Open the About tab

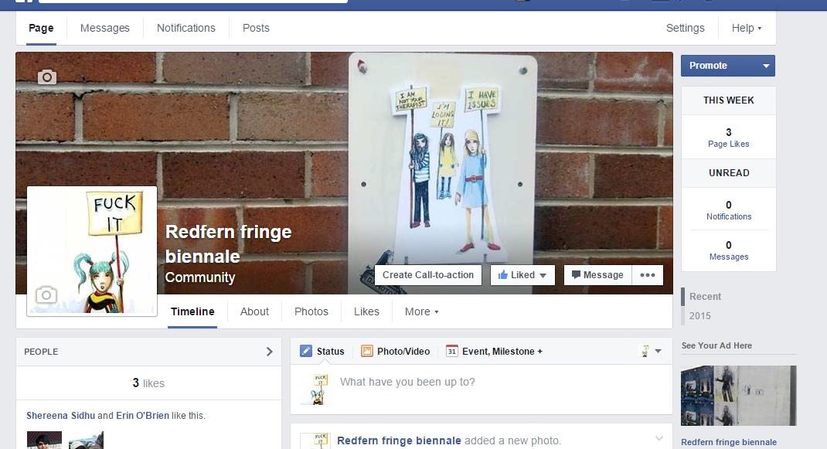coord(254,311)
